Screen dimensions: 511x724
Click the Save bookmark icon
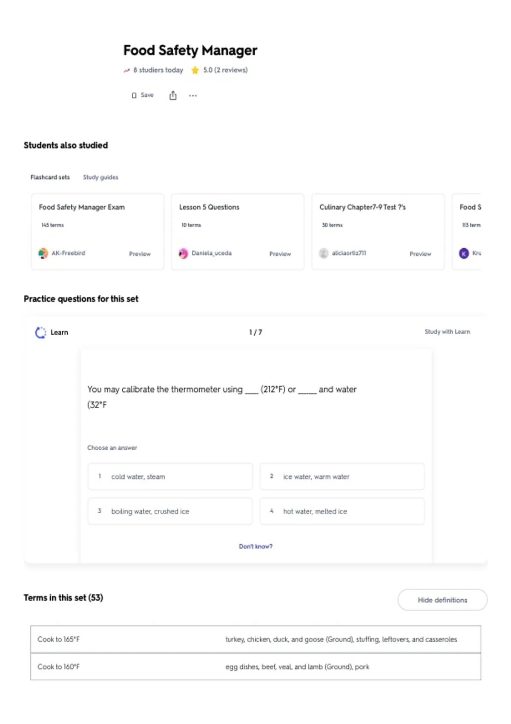coord(134,95)
